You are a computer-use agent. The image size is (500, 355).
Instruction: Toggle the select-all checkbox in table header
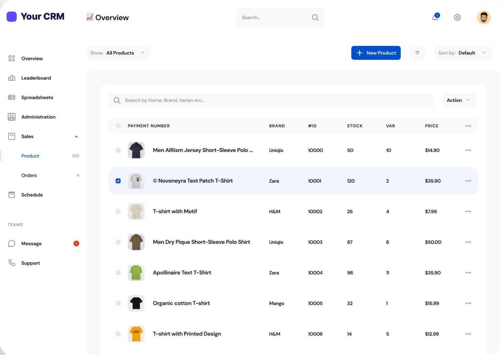click(118, 126)
